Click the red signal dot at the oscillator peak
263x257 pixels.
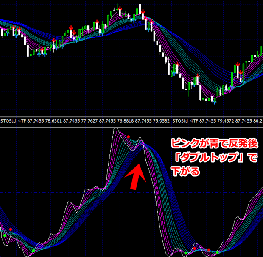point(128,137)
